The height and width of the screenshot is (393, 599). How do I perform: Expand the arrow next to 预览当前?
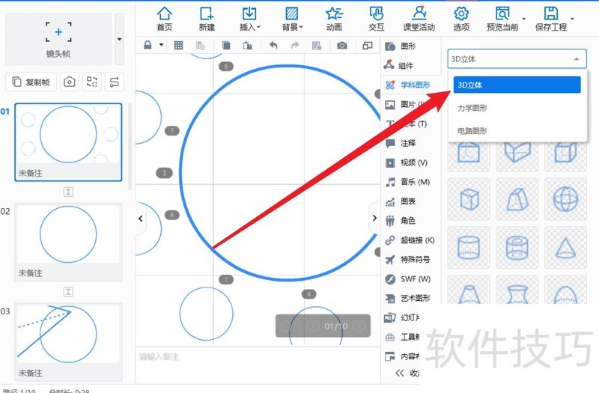(x=523, y=19)
